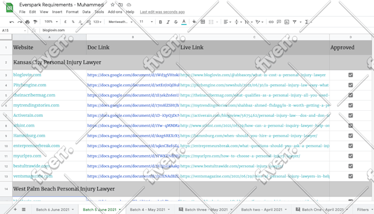The height and width of the screenshot is (214, 374).
Task: Uncheck Approved box for Hammburg.com row
Action: click(350, 136)
